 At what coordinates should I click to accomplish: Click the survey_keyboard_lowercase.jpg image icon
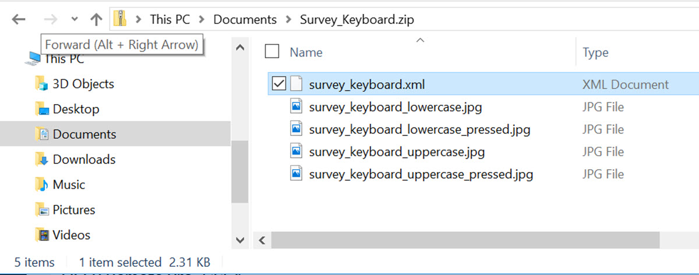tap(296, 107)
